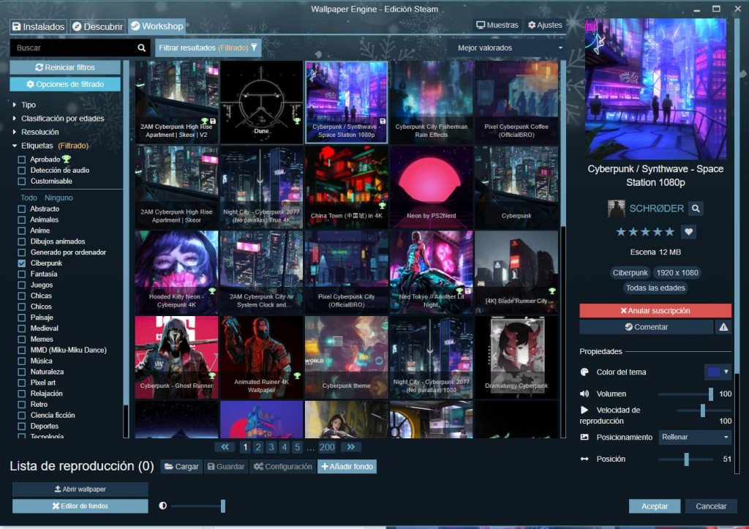Open the Rellenar positioning dropdown
Image resolution: width=749 pixels, height=529 pixels.
coord(695,438)
